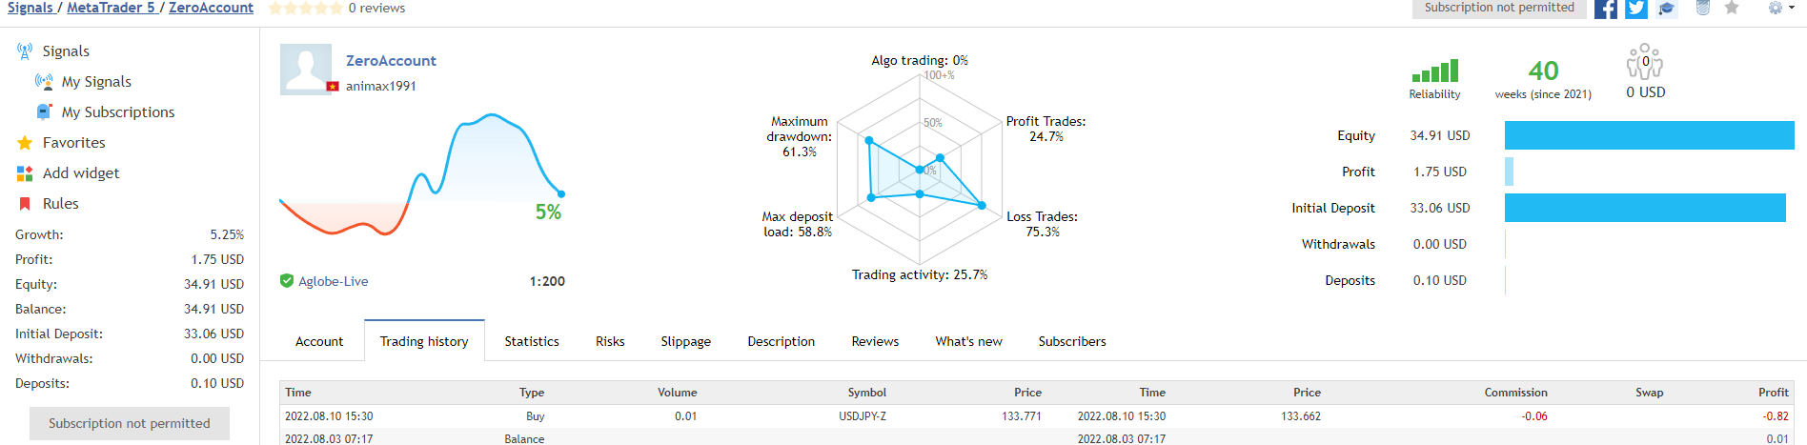Switch to the Statistics tab
The height and width of the screenshot is (445, 1807).
[x=532, y=341]
